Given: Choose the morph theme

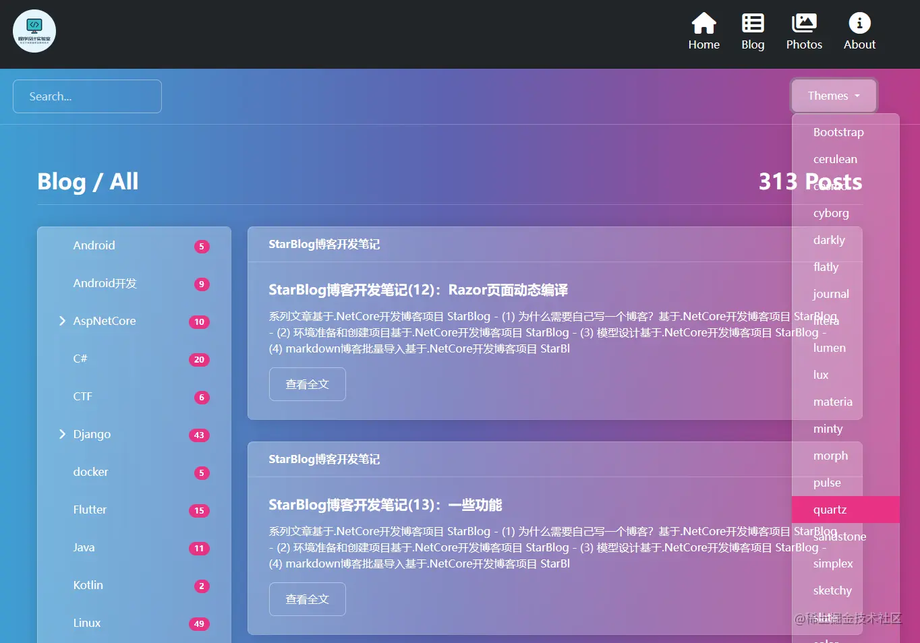Looking at the screenshot, I should [x=846, y=456].
